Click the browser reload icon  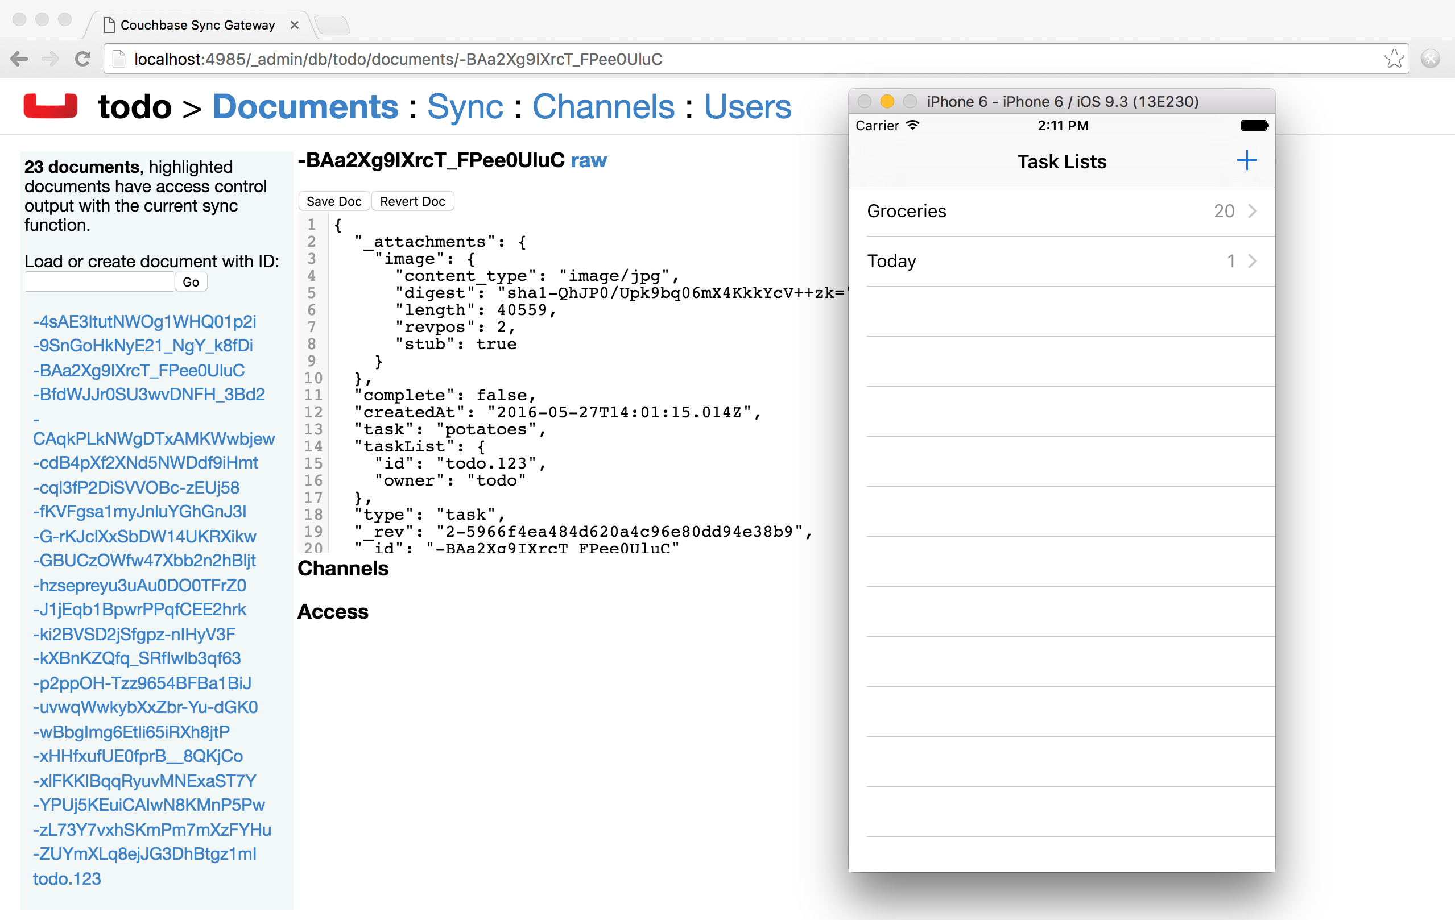[x=83, y=59]
